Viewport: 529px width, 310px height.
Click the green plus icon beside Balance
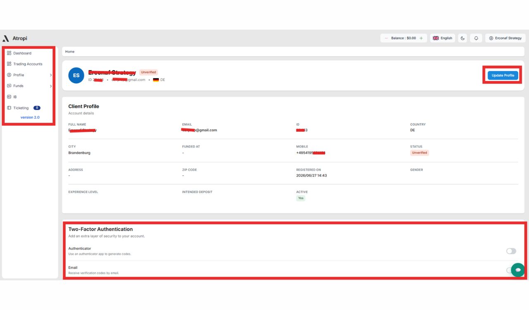point(421,38)
